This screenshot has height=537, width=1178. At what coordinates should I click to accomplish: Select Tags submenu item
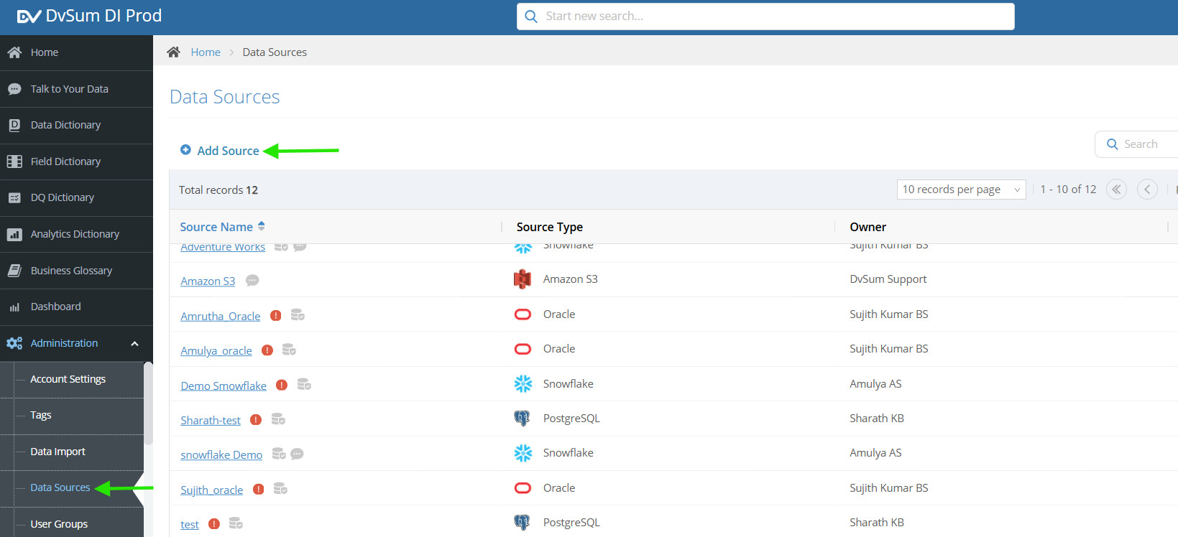coord(41,415)
